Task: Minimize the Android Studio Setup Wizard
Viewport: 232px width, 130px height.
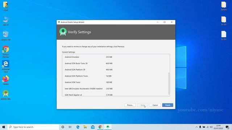Action: 157,22
